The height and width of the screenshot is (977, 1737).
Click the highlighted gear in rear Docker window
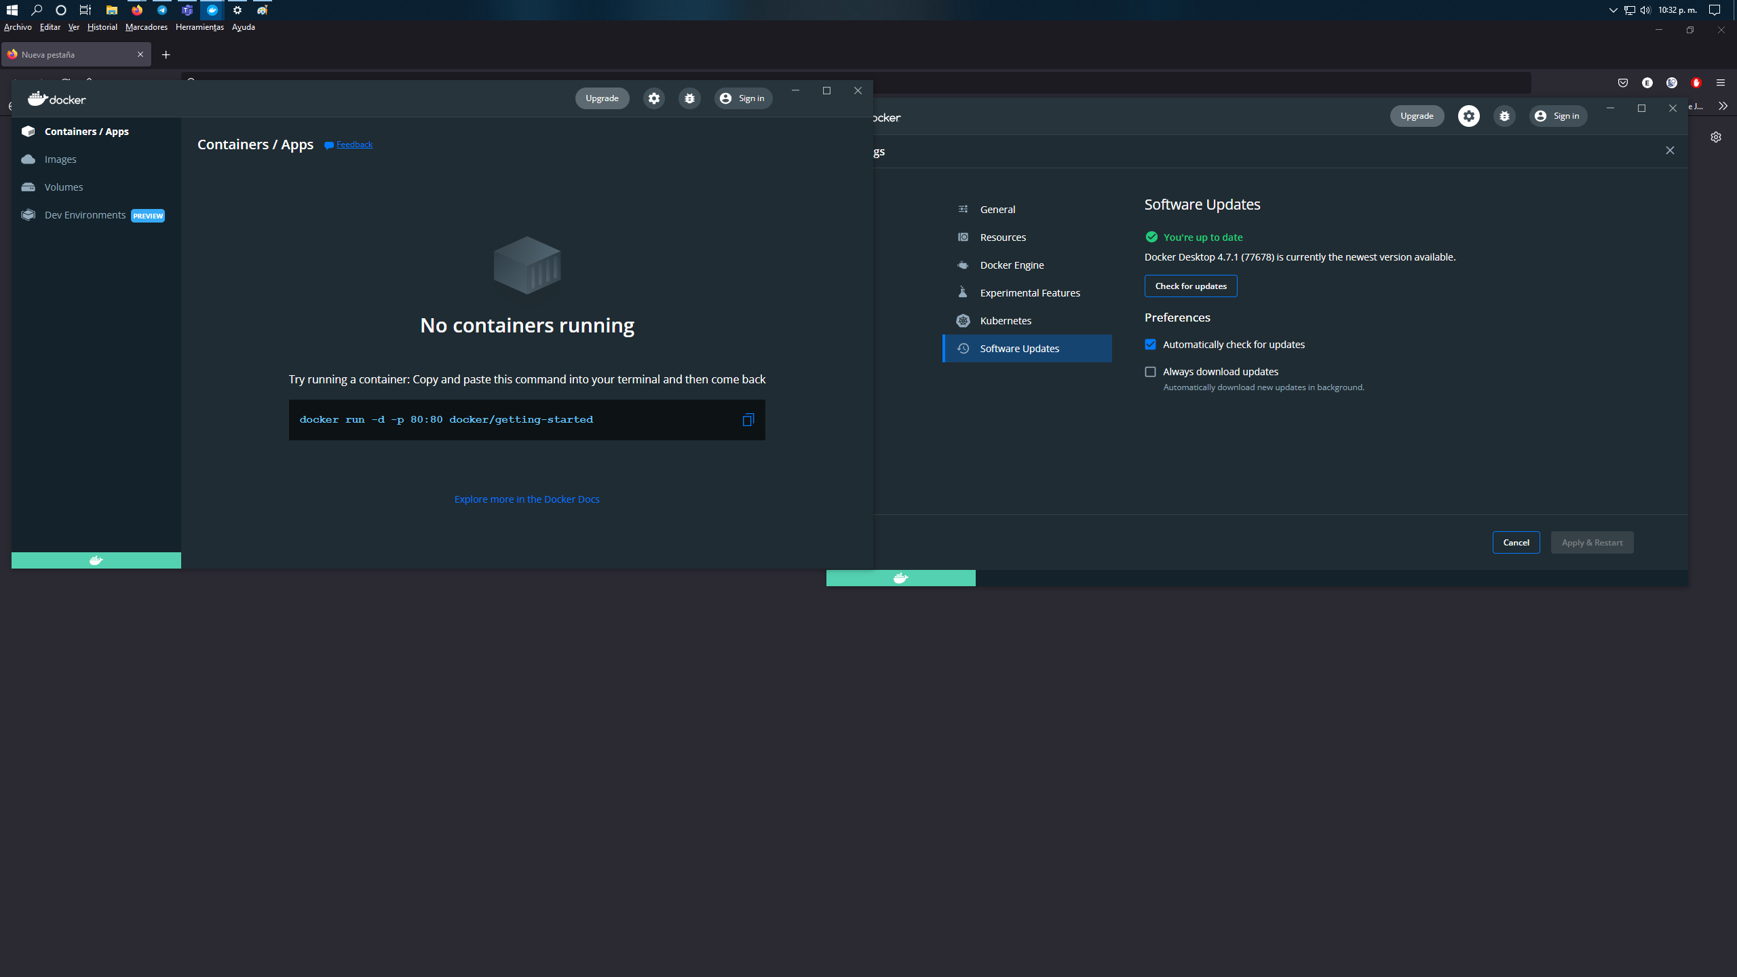coord(1469,116)
